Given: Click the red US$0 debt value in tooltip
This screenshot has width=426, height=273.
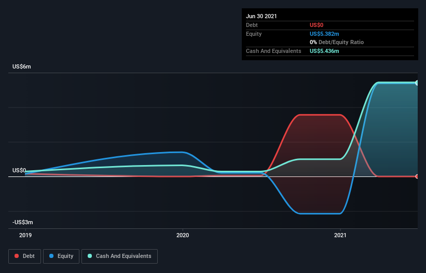Looking at the screenshot, I should click(317, 25).
